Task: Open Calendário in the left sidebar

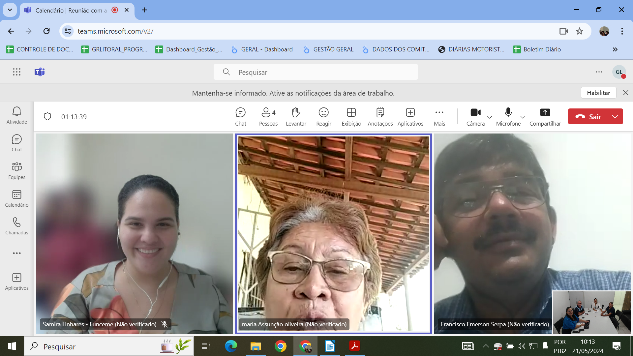Action: (x=17, y=198)
